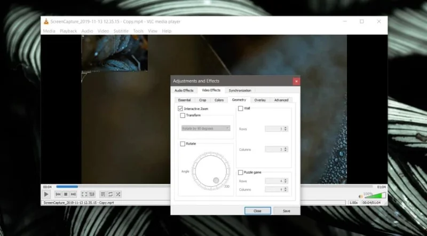The height and width of the screenshot is (236, 427).
Task: Click the total time 01:04 label
Action: point(381,187)
